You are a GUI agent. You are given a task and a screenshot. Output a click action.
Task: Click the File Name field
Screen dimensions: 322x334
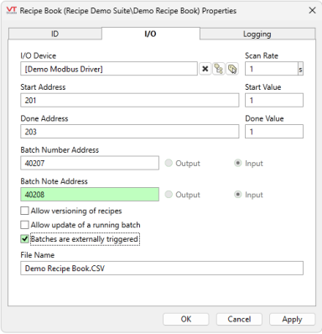coord(162,269)
